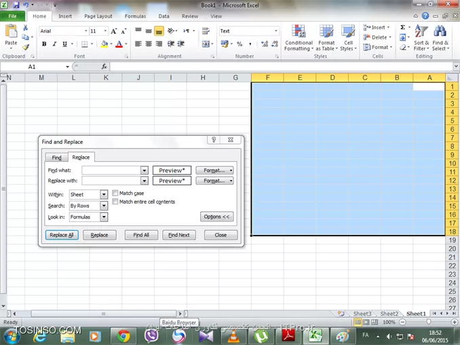
Task: Open the File tab
Action: point(13,16)
